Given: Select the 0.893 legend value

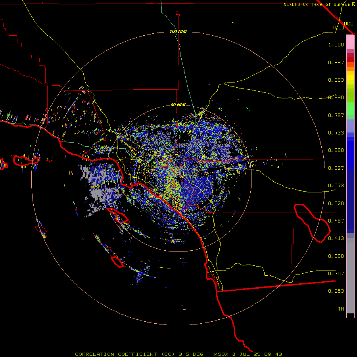Looking at the screenshot, I should (x=336, y=80).
